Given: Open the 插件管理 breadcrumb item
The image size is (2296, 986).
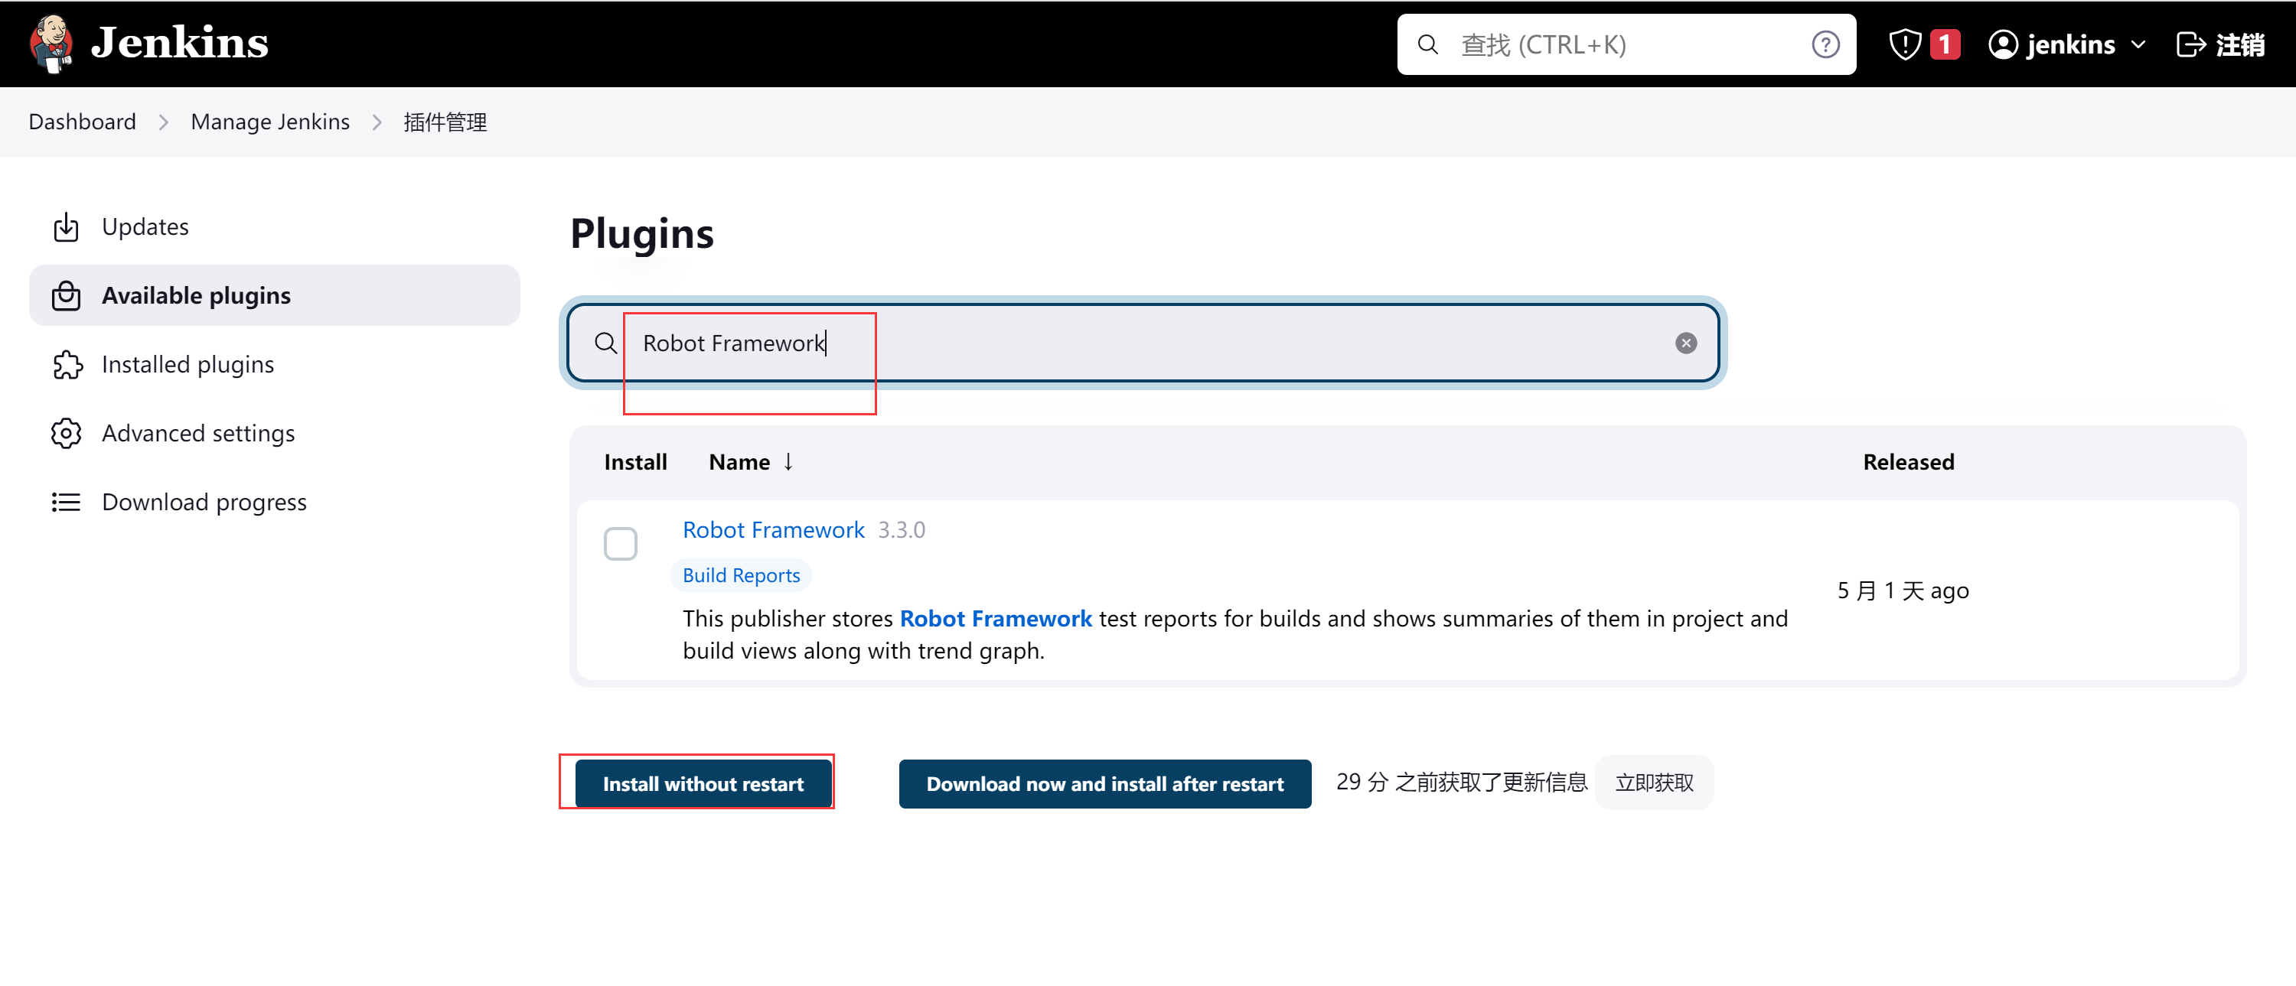Looking at the screenshot, I should pos(445,122).
